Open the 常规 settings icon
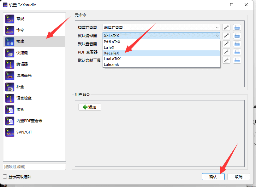 pyautogui.click(x=10, y=19)
